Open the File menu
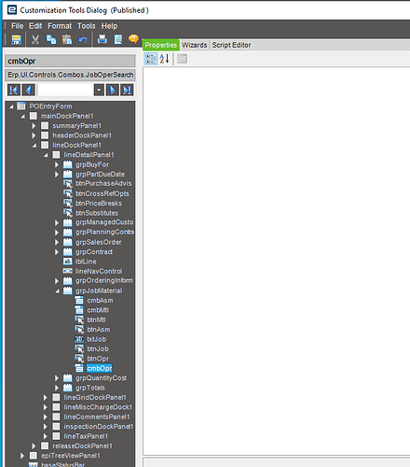Viewport: 410px width, 467px height. [18, 26]
